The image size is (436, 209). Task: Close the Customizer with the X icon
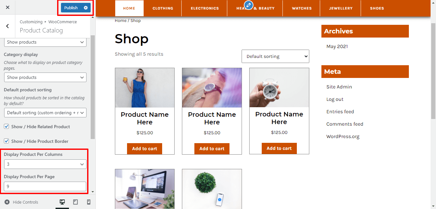point(8,7)
